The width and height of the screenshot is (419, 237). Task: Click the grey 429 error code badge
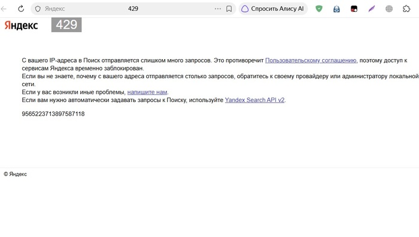[x=66, y=25]
